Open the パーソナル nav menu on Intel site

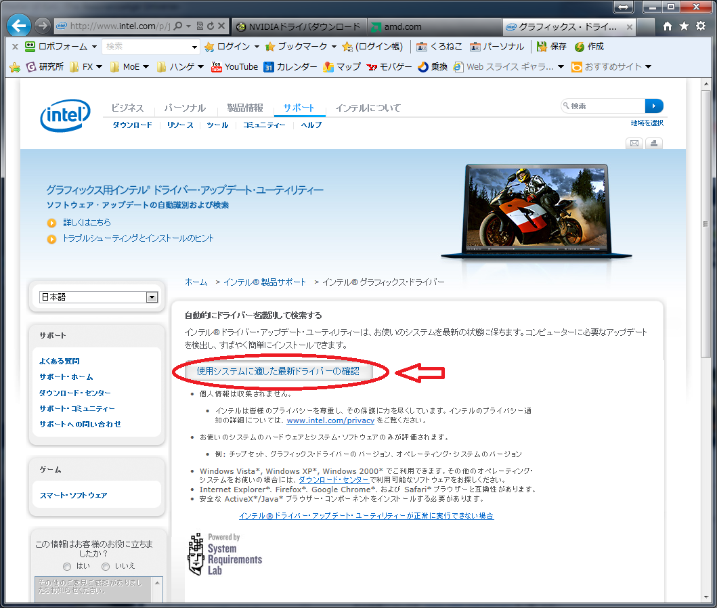(185, 108)
